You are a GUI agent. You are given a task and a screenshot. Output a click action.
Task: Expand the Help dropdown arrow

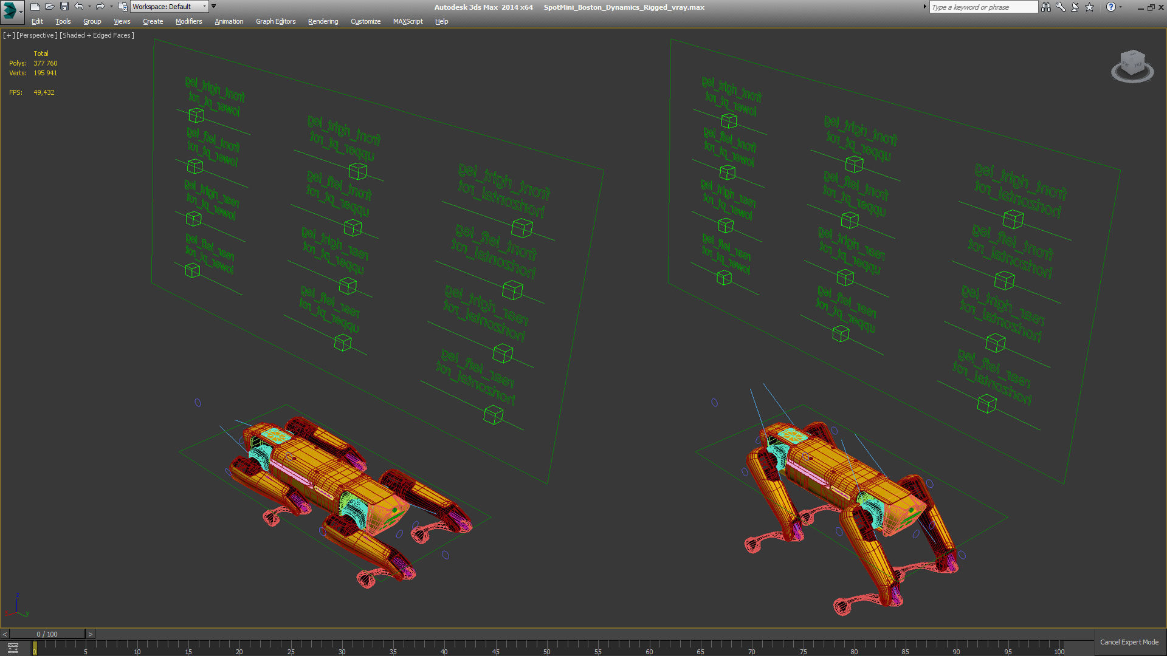1120,7
